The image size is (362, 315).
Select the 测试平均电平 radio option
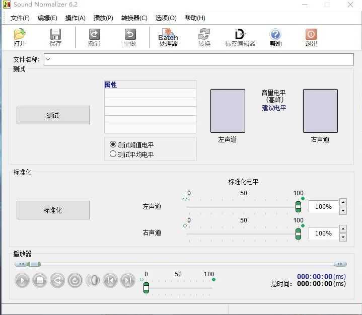[x=113, y=154]
